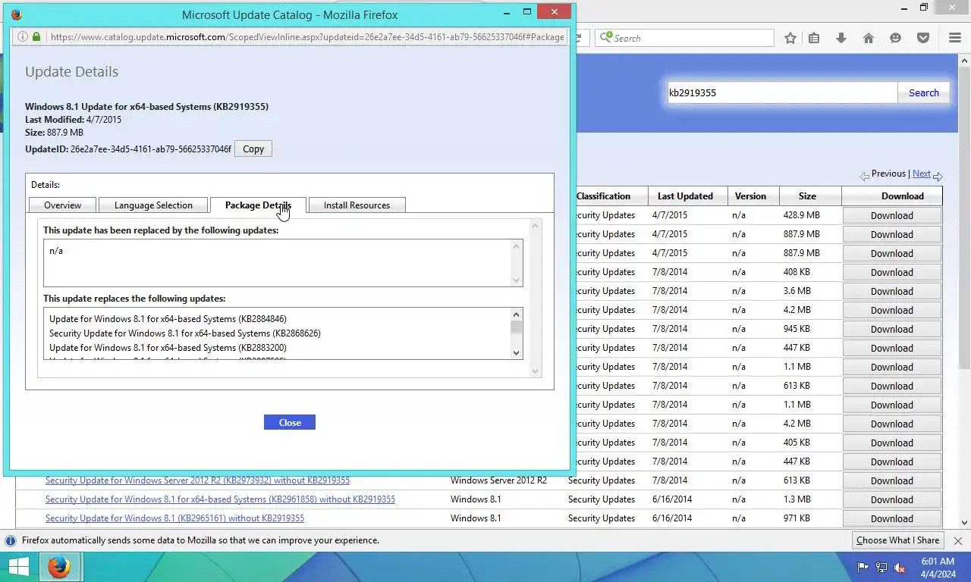Click the catalog Search button

[924, 92]
